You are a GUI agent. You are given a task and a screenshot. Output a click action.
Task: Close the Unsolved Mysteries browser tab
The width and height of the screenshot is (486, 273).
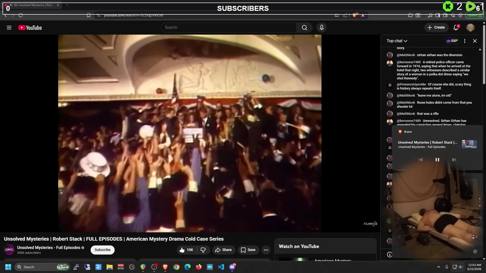coord(58,5)
